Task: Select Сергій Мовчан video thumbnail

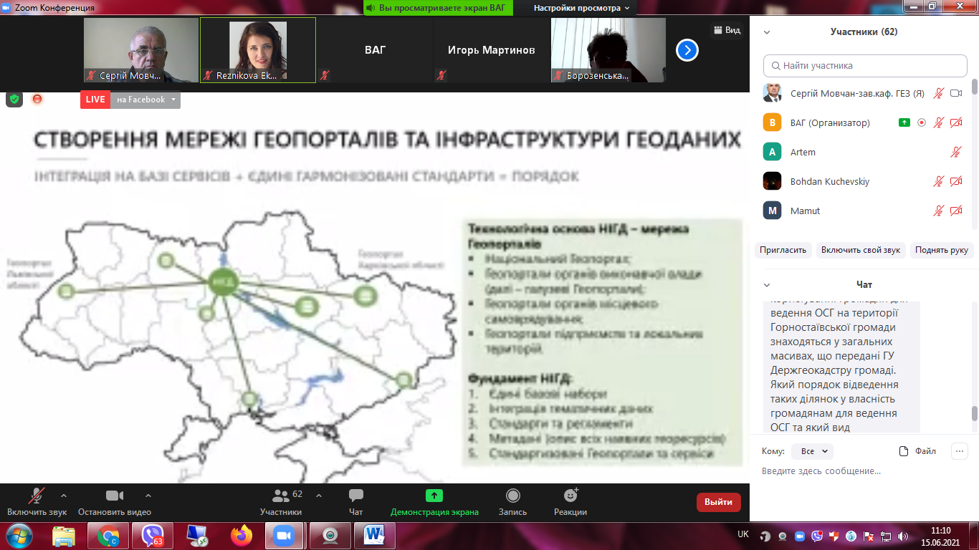Action: 141,50
